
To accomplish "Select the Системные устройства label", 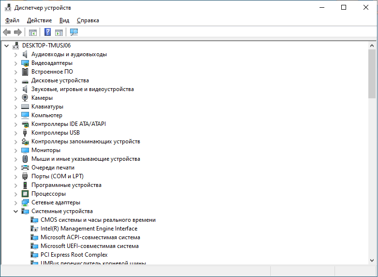I will tap(62, 211).
